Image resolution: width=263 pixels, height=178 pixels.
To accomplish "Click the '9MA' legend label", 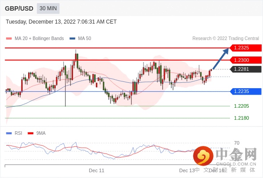I will point(41,133).
